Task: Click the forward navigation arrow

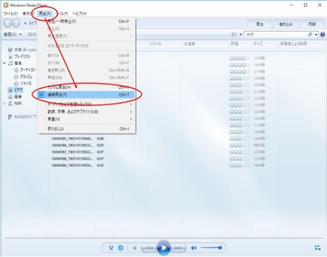Action: click(x=16, y=23)
